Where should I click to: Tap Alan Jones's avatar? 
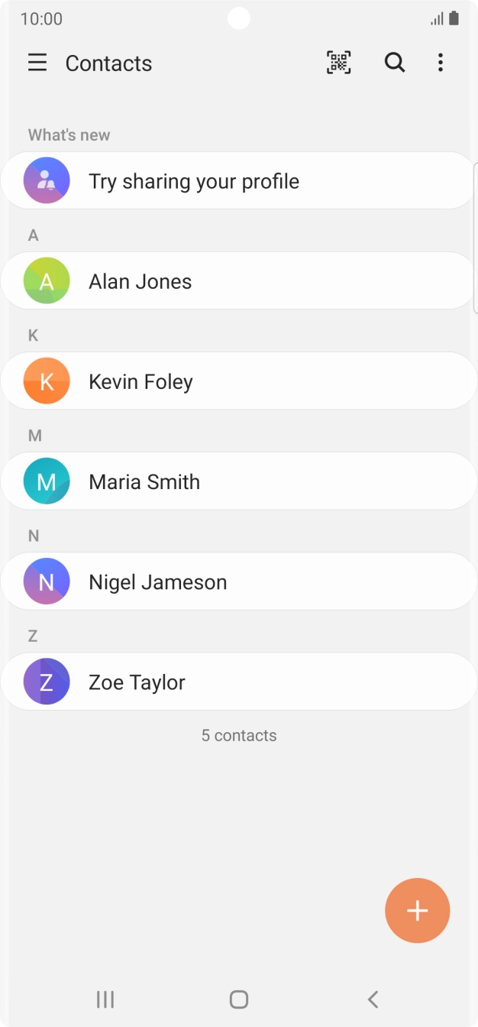click(46, 280)
